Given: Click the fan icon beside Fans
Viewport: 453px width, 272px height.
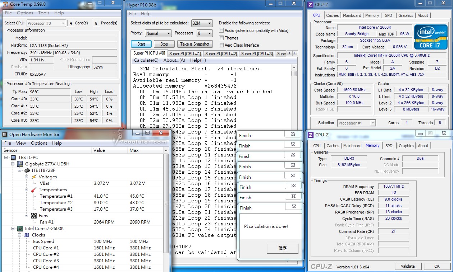Looking at the screenshot, I should 34,216.
